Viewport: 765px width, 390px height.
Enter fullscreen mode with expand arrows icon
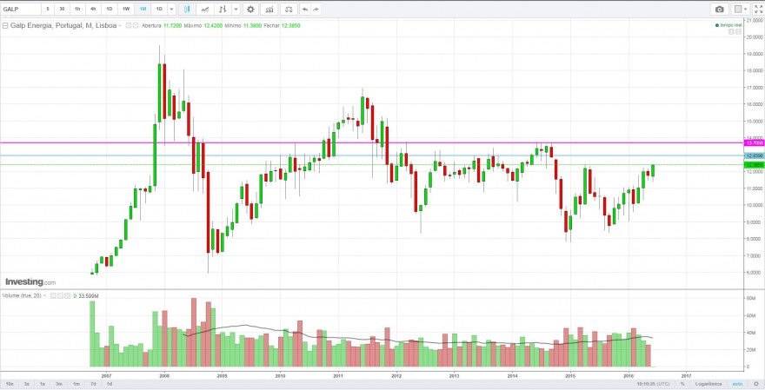[758, 10]
